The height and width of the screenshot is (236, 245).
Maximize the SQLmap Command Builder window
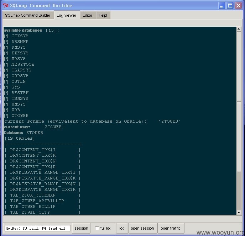(230, 6)
